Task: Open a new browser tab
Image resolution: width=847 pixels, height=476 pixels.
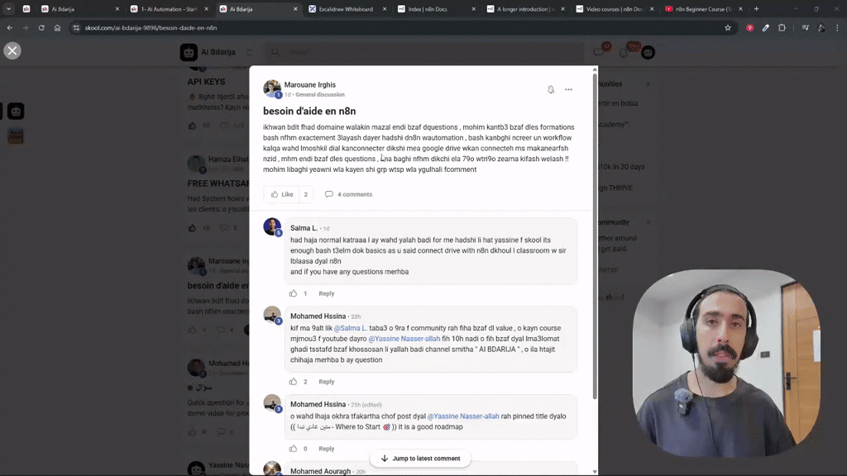Action: pyautogui.click(x=756, y=8)
